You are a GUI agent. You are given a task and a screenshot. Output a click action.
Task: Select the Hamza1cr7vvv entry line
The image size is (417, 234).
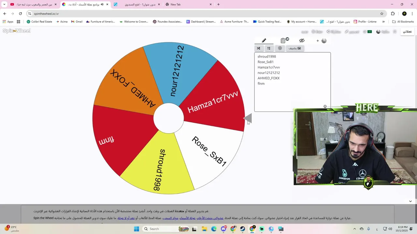pyautogui.click(x=269, y=67)
